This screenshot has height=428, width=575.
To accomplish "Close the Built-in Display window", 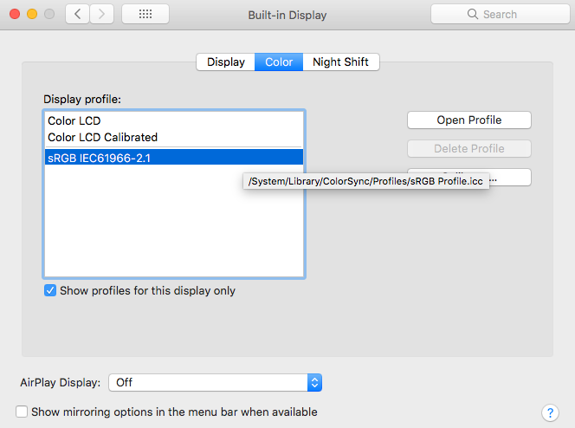I will 15,14.
